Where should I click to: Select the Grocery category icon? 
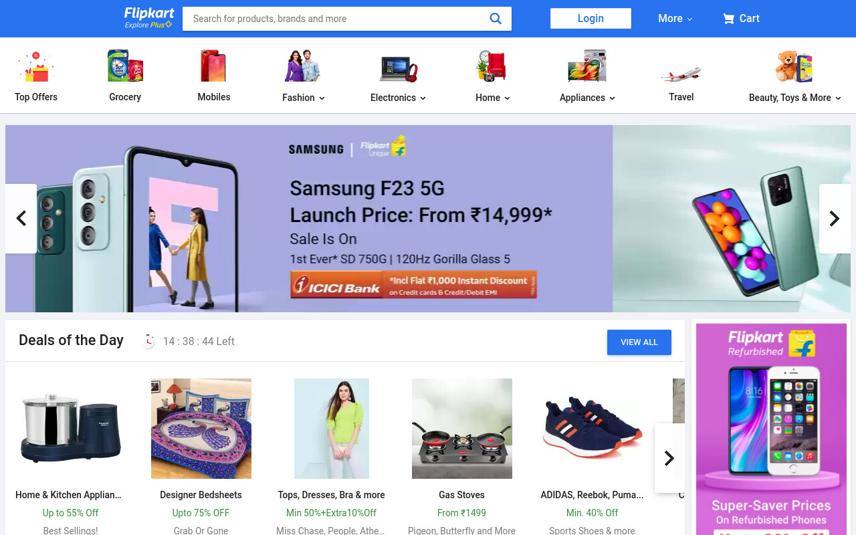click(x=125, y=66)
